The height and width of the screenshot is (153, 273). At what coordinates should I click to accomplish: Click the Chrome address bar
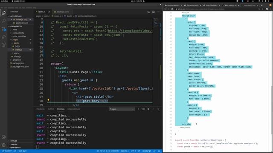[x=216, y=9]
